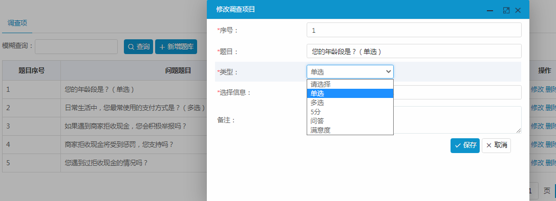The image size is (556, 201).
Task: Click the 模糊查询 search field
Action: click(76, 46)
